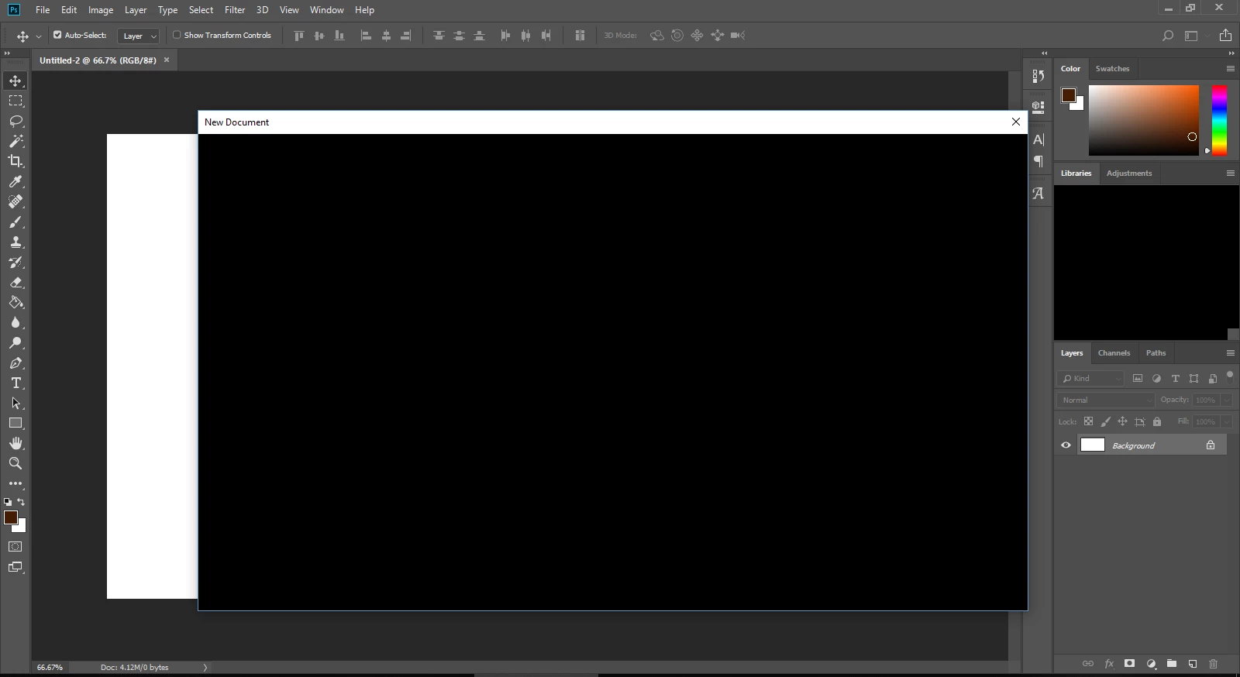Open the Move tool preset picker arrow
Screen dimensions: 1240x677
point(39,36)
